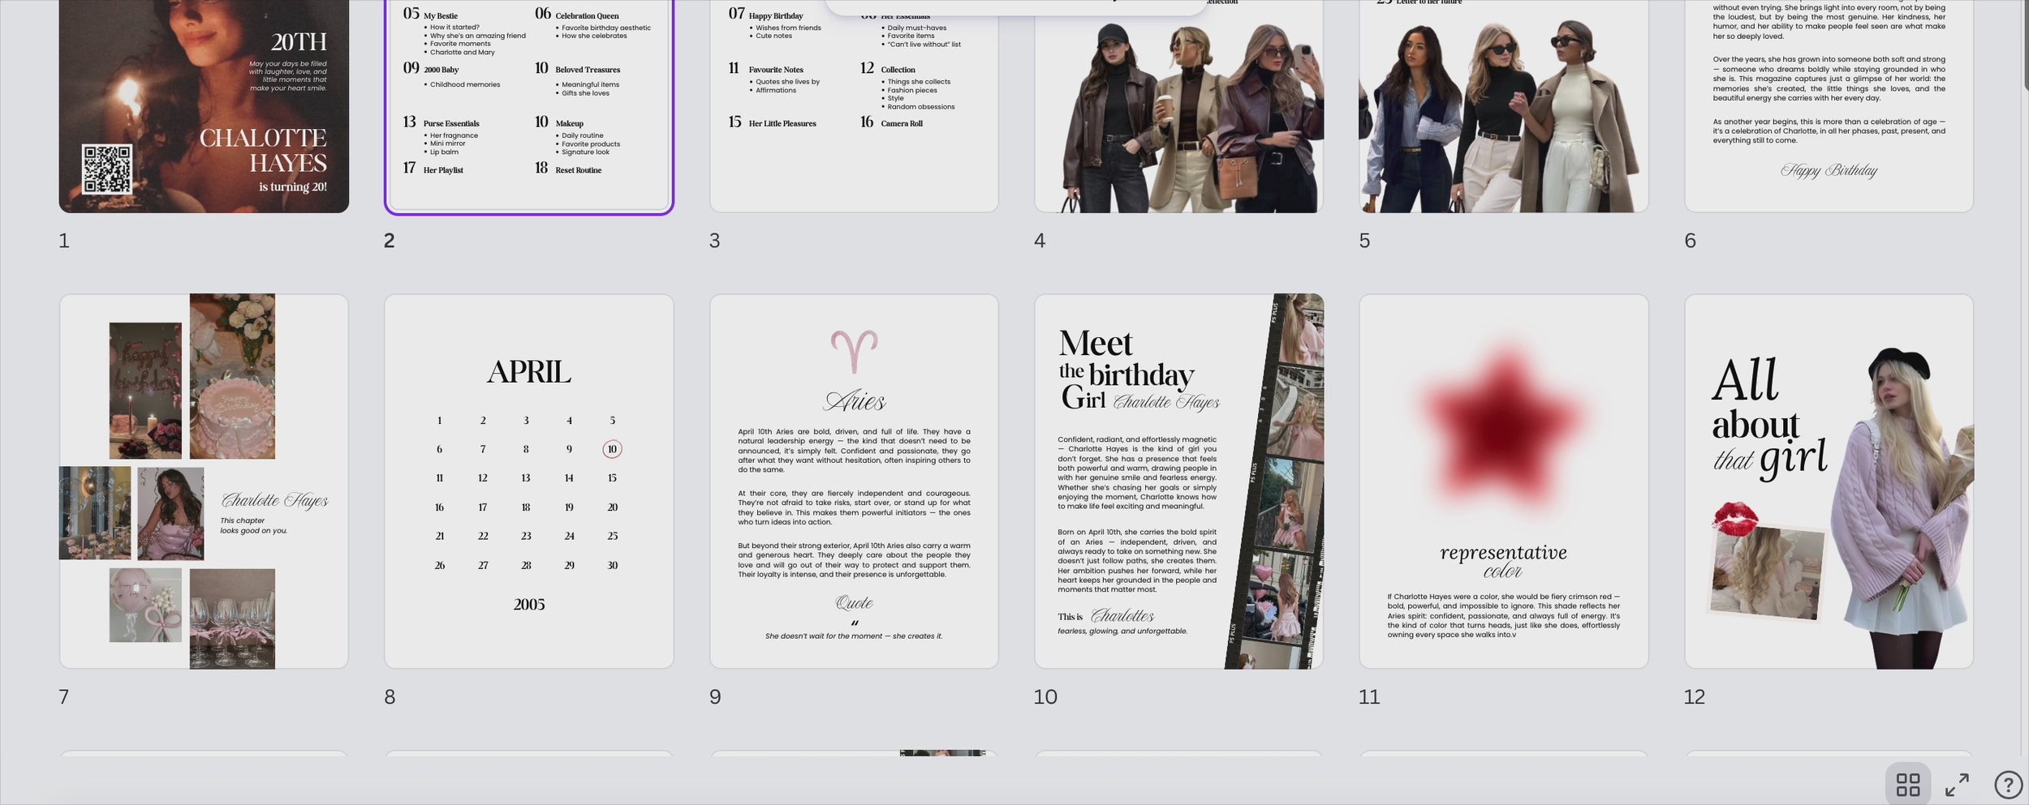Open the All about that girl page
The width and height of the screenshot is (2029, 805).
pyautogui.click(x=1829, y=482)
